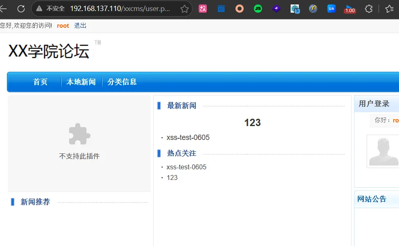
Task: Open the purple diamond extension icon
Action: pos(276,9)
